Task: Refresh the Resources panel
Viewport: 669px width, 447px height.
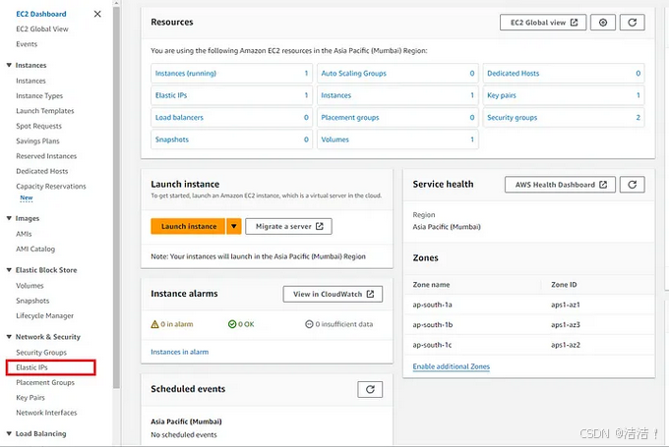Action: [x=632, y=23]
